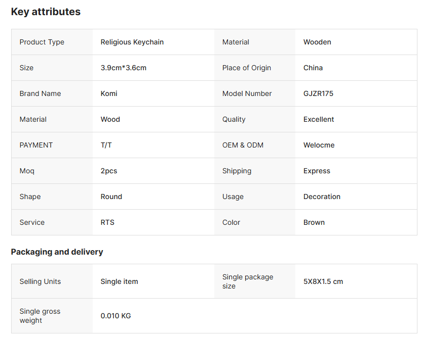Click the 5X8X1.5 cm package size
This screenshot has width=421, height=338.
pos(323,281)
